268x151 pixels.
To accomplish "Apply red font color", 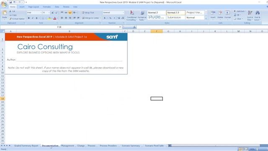I will pyautogui.click(x=55, y=18).
